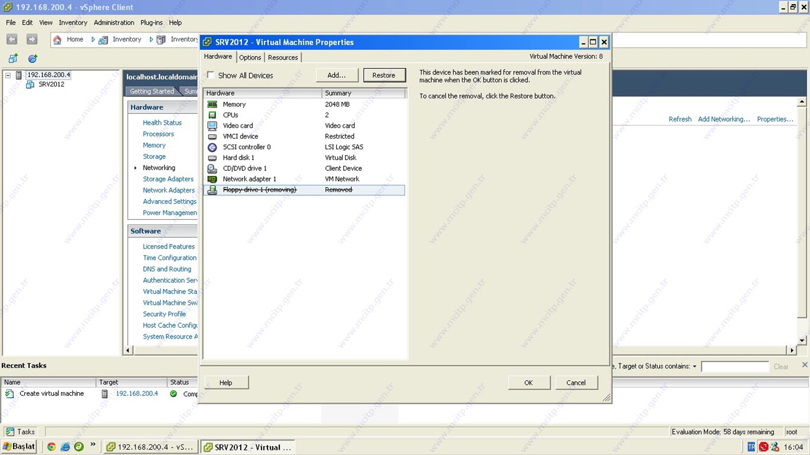The width and height of the screenshot is (810, 455).
Task: Open the File menu
Action: (x=11, y=23)
